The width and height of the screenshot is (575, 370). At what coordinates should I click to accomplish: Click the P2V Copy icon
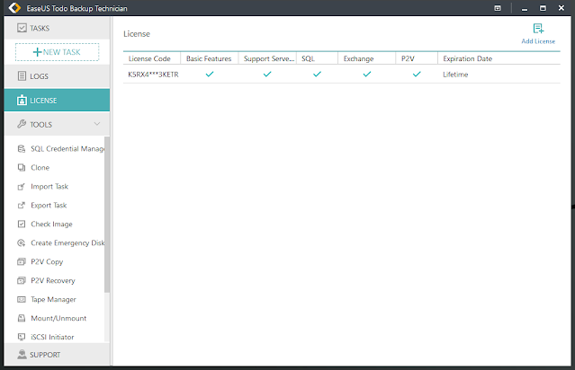coord(22,261)
